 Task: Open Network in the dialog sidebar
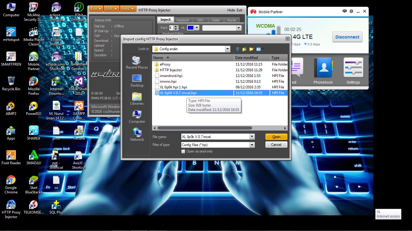137,135
